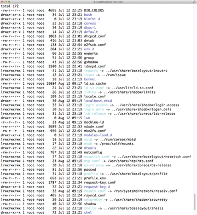Click the bash directory name

[88, 15]
